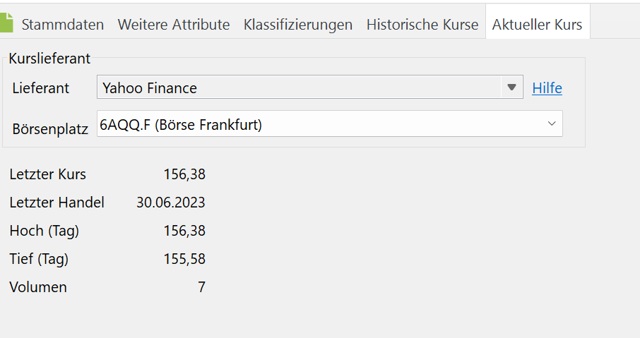The width and height of the screenshot is (640, 338).
Task: Click the Letzter Kurs label
Action: (48, 174)
